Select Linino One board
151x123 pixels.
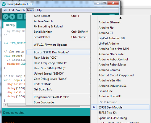(x=120, y=91)
